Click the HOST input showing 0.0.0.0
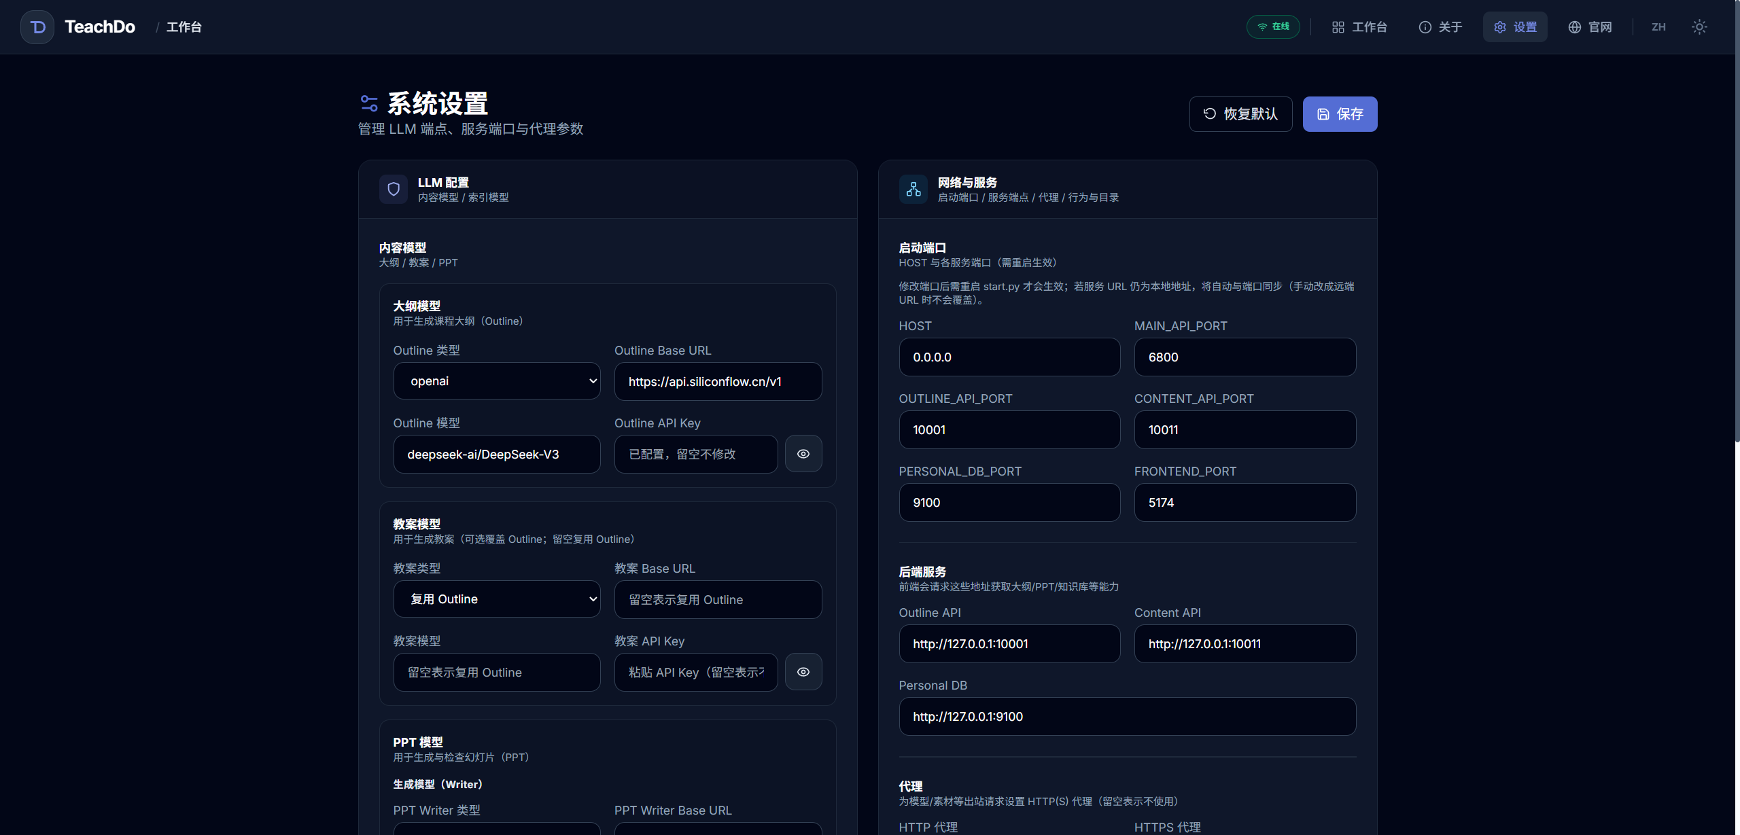 pyautogui.click(x=1009, y=357)
